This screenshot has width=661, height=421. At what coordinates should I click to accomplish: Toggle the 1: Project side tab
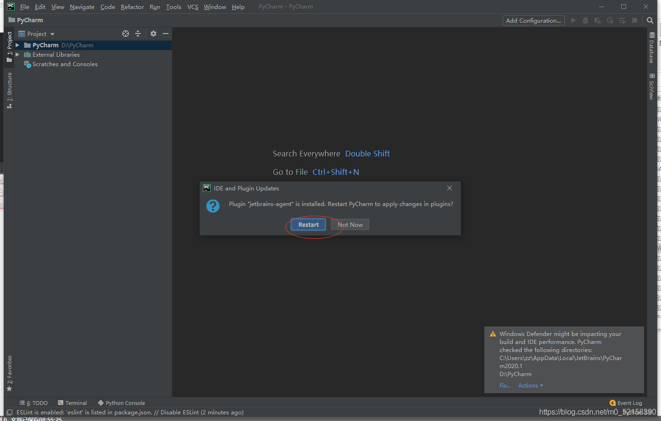coord(9,47)
